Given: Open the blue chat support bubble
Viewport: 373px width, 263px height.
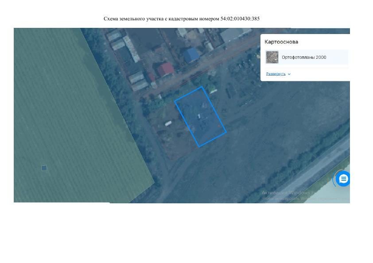Looking at the screenshot, I should [343, 179].
